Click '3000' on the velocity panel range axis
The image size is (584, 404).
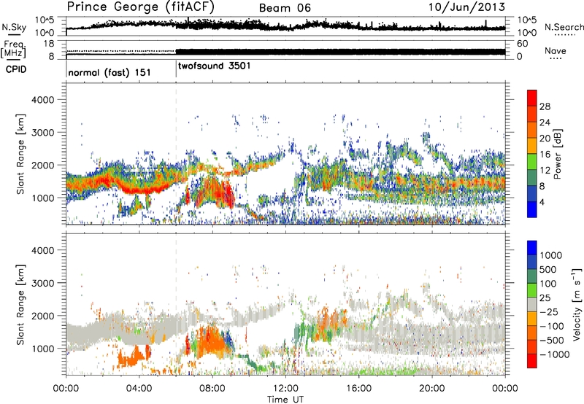click(x=43, y=283)
